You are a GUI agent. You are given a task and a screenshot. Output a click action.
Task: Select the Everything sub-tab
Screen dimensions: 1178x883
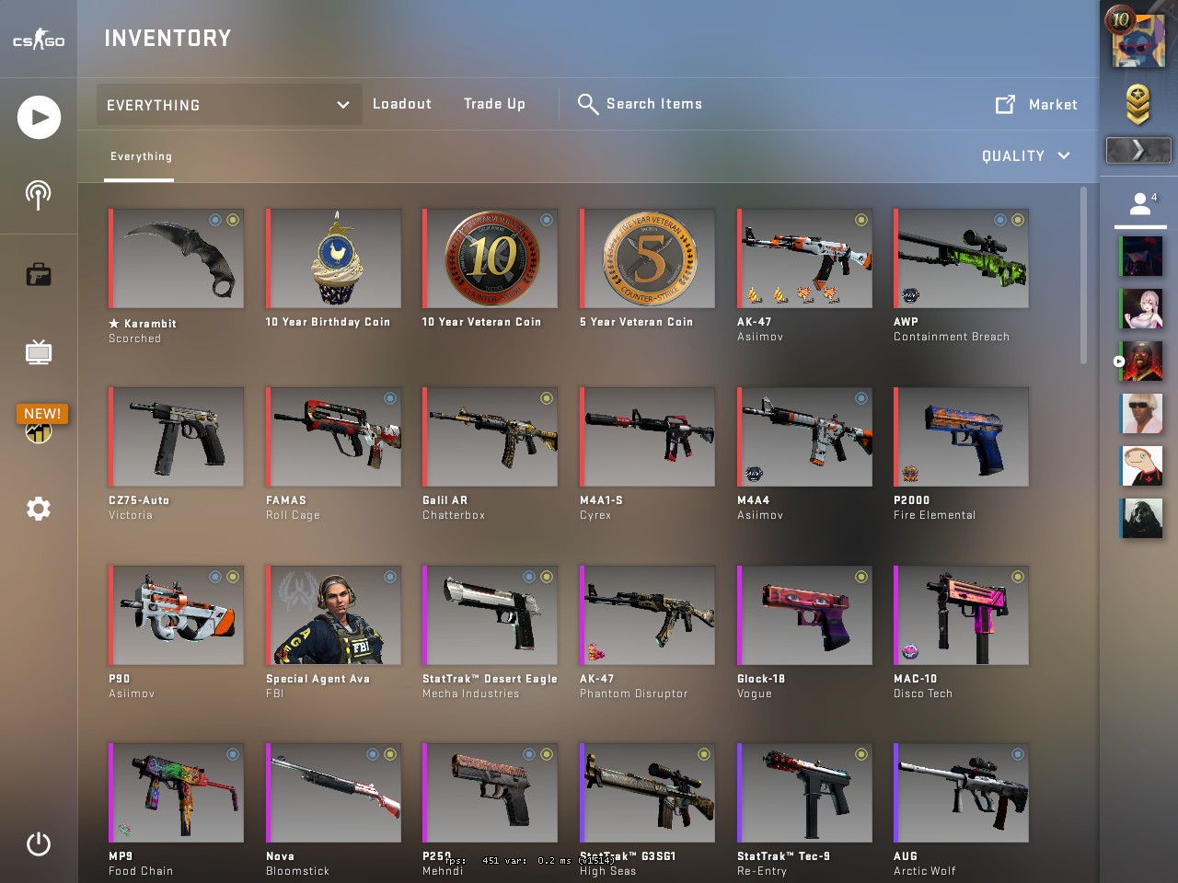(141, 156)
